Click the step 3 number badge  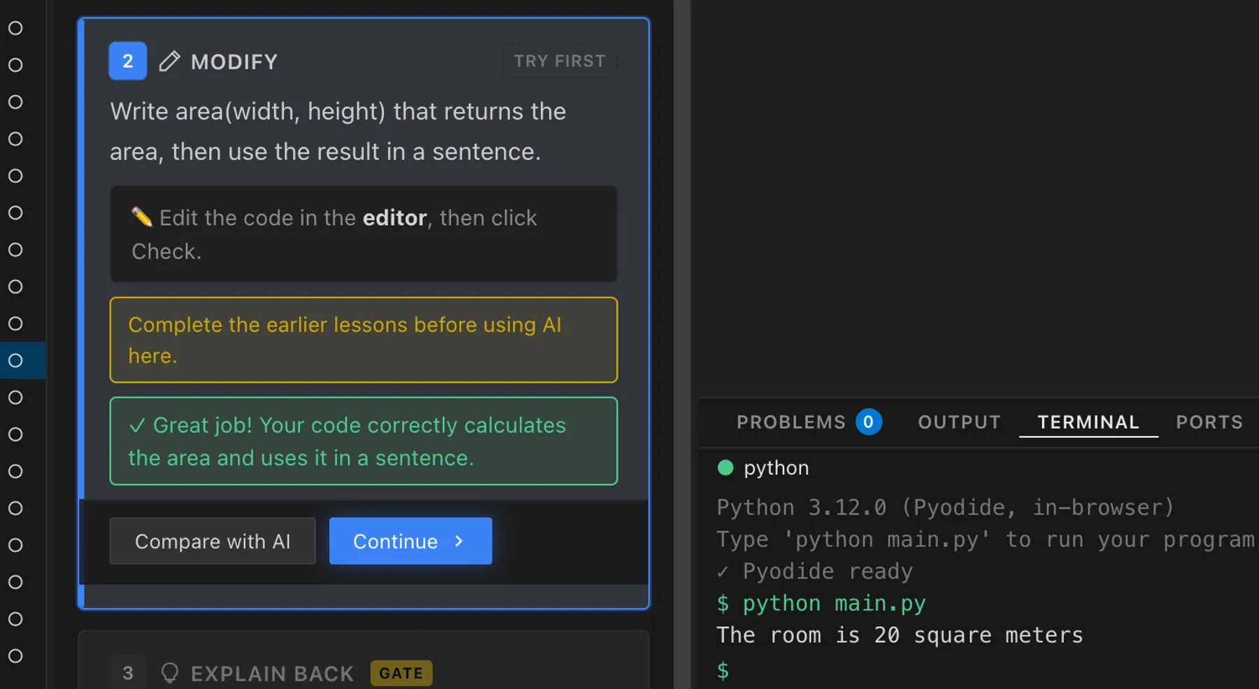coord(128,673)
